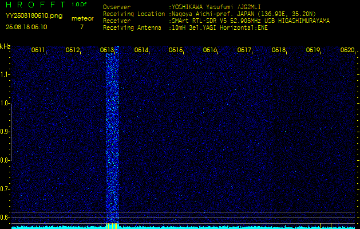Click the 'Receiving Antenna' label
360x229 pixels.
point(132,28)
